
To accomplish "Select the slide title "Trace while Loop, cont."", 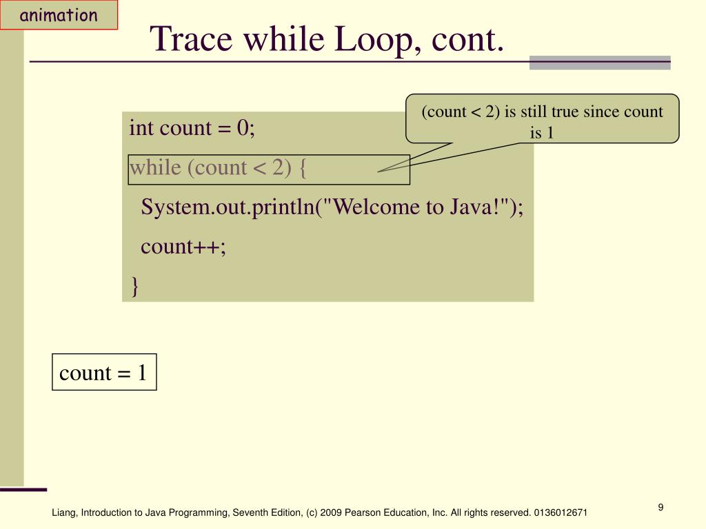I will 326,39.
